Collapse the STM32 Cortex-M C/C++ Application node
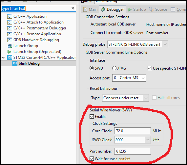The width and height of the screenshot is (187, 165). (x=3, y=58)
